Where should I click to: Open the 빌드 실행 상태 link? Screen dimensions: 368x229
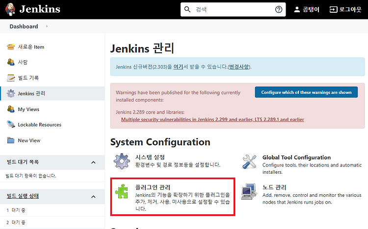click(23, 196)
